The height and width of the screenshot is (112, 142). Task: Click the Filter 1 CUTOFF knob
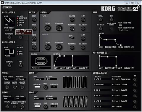(x=48, y=28)
